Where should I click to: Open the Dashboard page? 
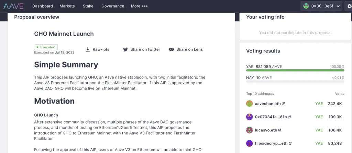pyautogui.click(x=42, y=6)
